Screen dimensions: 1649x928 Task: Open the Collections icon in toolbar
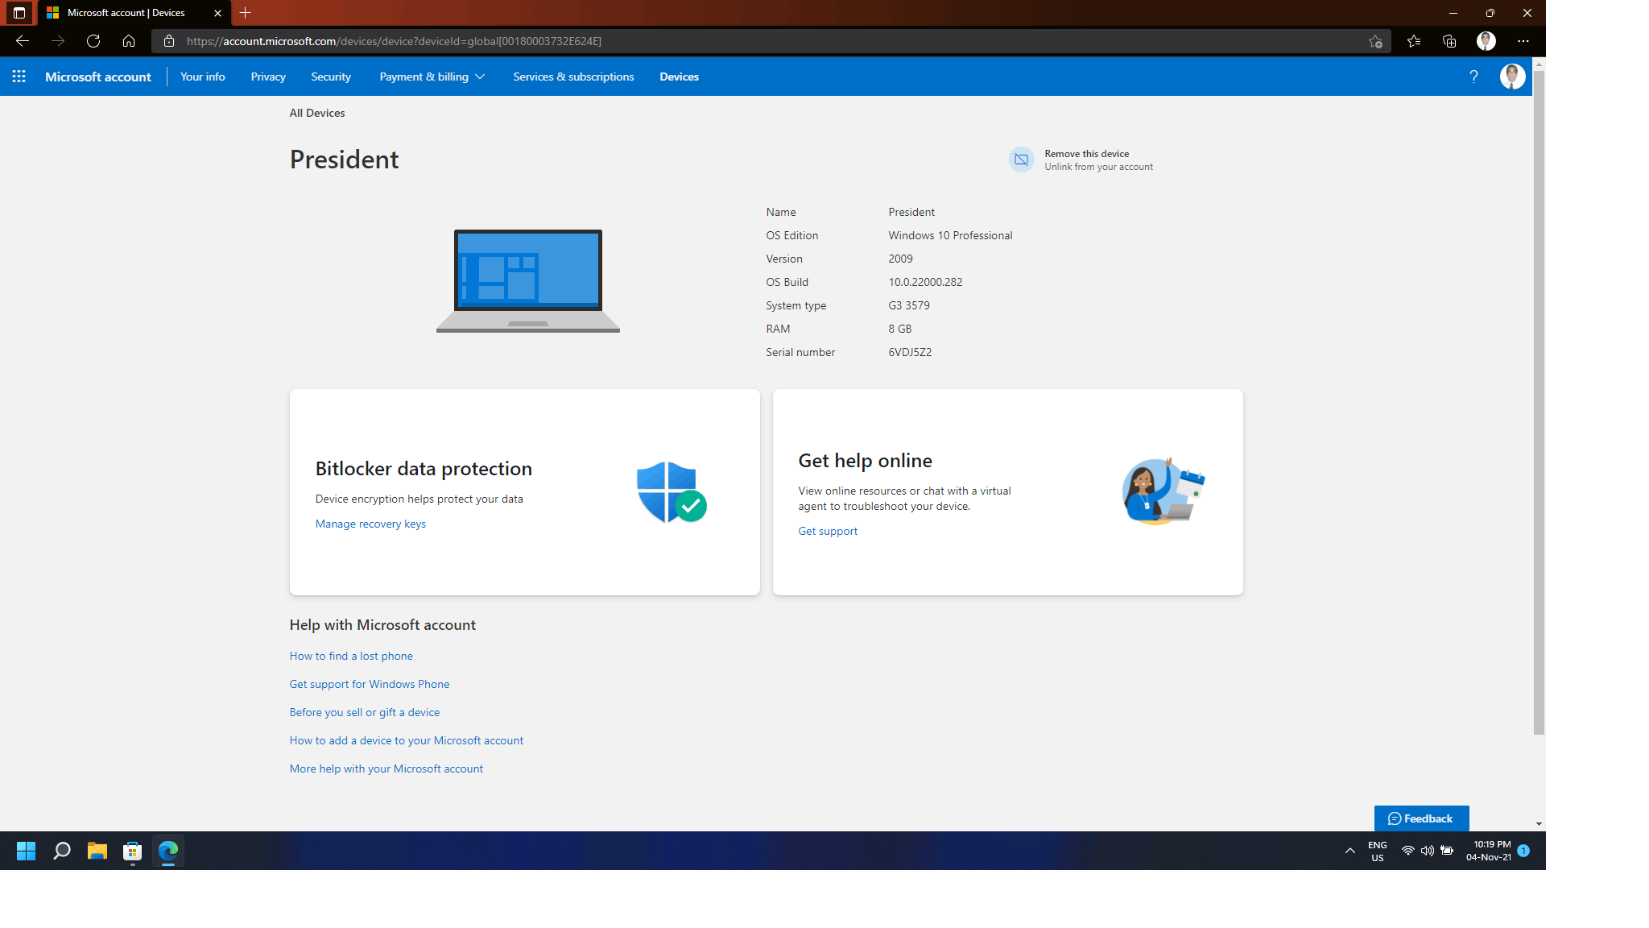click(1449, 41)
